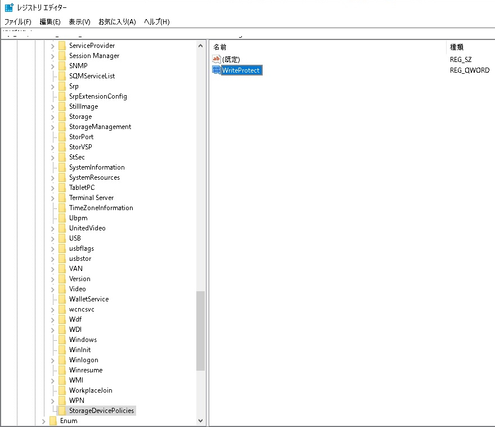Click the WMI folder icon
The height and width of the screenshot is (427, 495).
[x=62, y=380]
